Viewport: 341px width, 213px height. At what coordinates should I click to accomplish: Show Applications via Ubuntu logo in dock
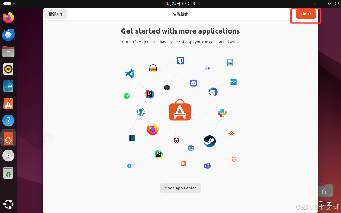tap(8, 204)
